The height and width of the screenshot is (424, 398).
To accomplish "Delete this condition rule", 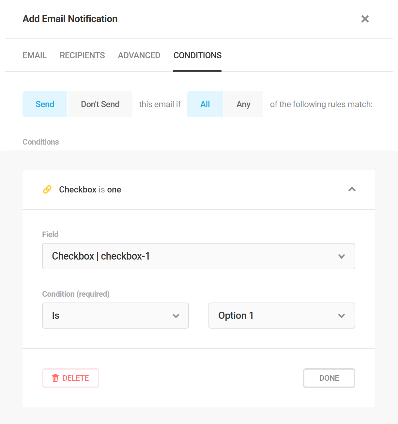I will click(70, 378).
